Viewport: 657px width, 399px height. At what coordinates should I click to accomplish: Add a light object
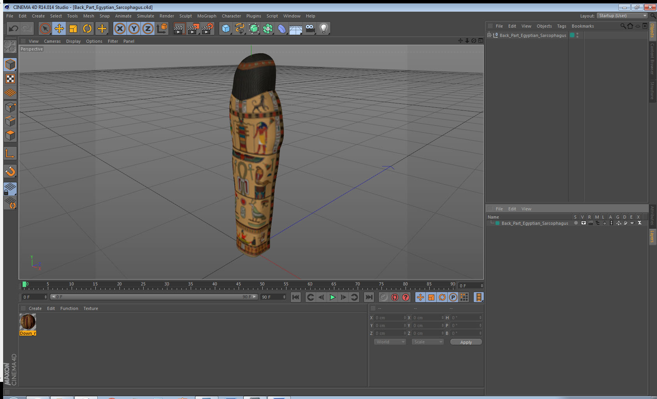click(x=324, y=28)
